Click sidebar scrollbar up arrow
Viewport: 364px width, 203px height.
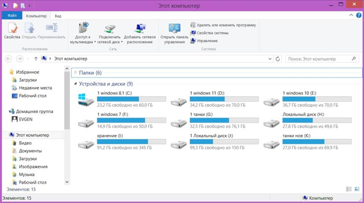(x=67, y=69)
